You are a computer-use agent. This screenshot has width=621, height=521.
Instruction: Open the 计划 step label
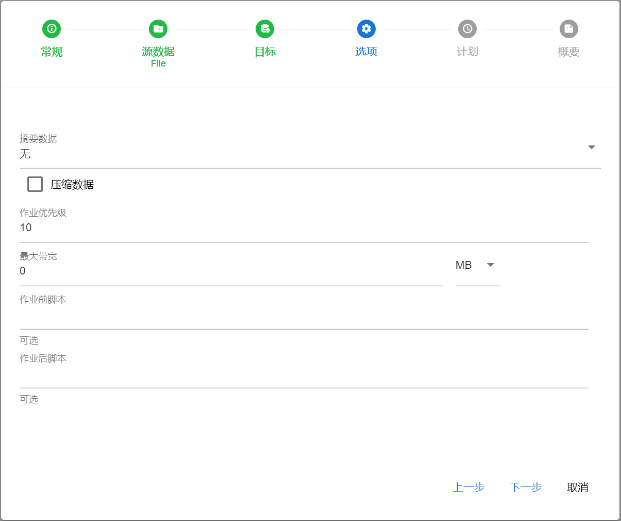coord(467,52)
